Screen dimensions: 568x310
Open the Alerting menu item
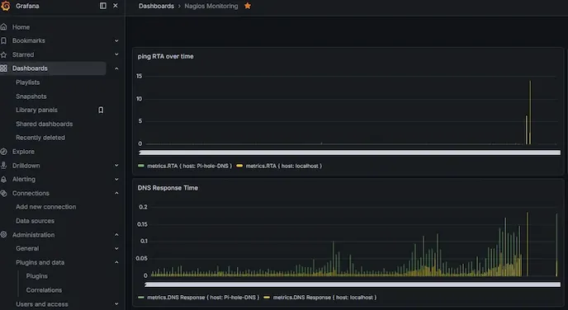(x=24, y=179)
